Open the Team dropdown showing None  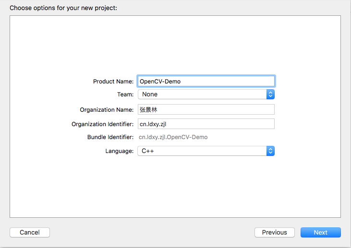pos(206,94)
